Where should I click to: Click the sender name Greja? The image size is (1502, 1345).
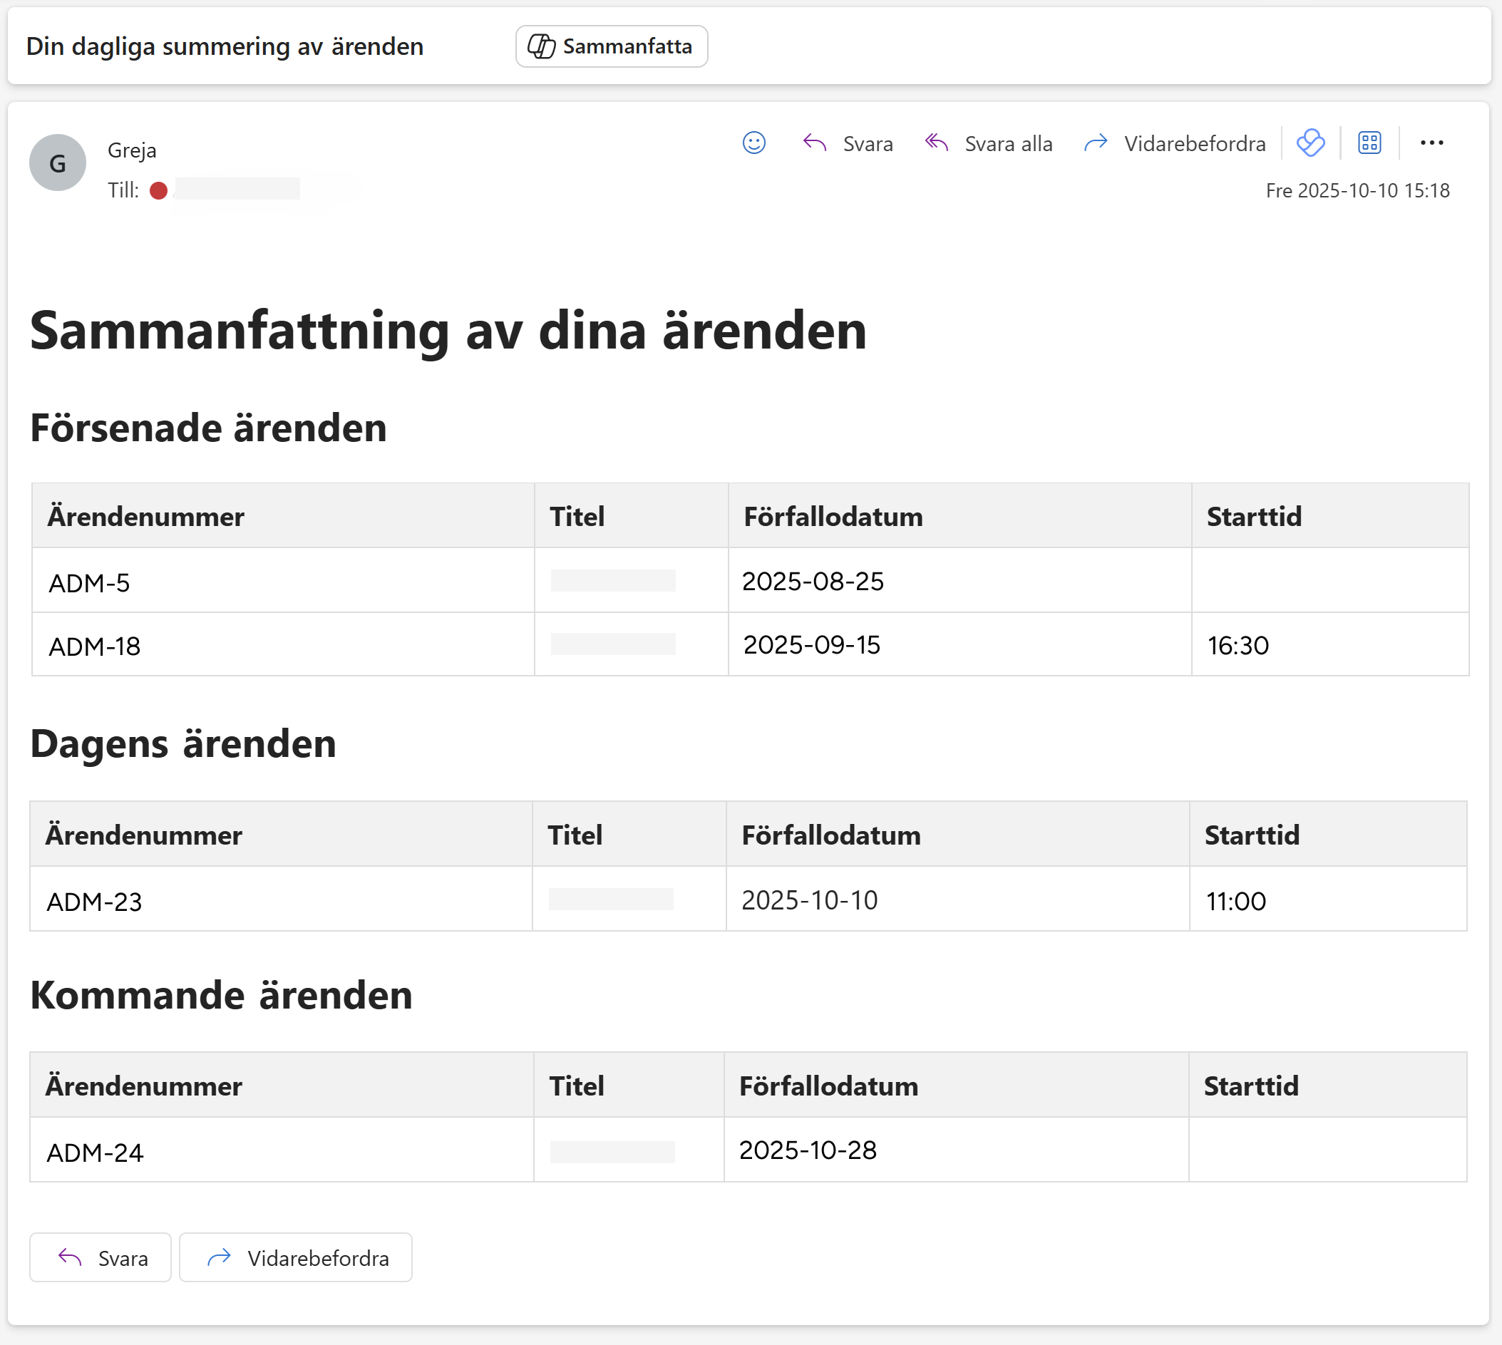tap(132, 150)
